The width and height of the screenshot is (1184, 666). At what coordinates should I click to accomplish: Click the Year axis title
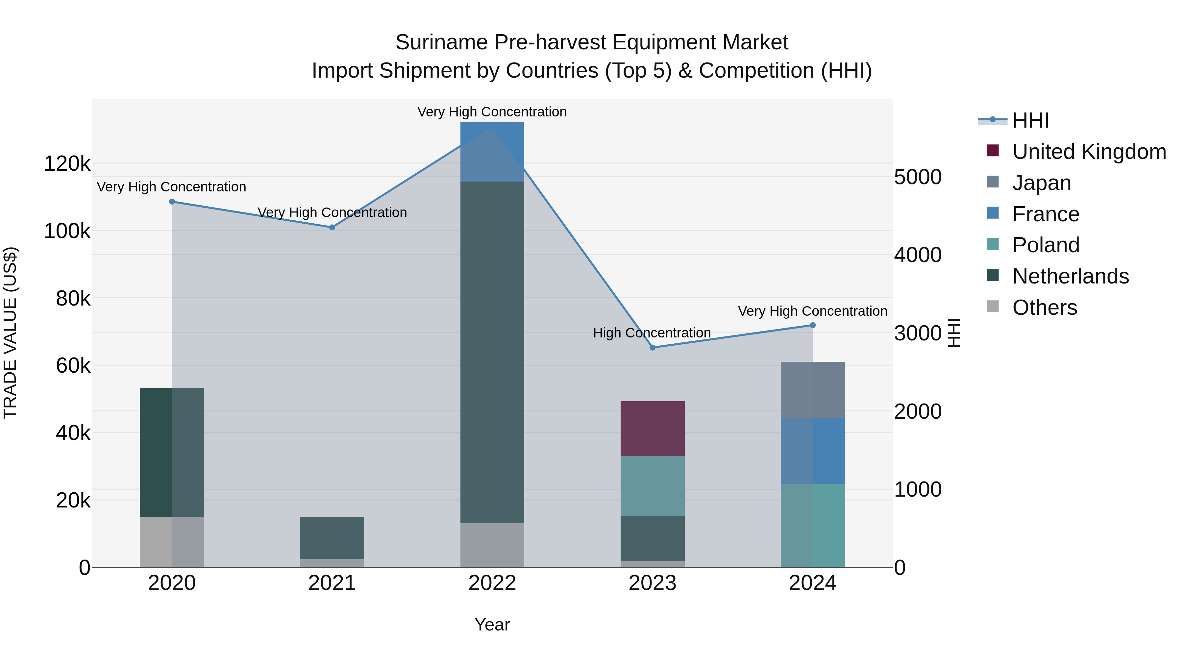(x=492, y=625)
